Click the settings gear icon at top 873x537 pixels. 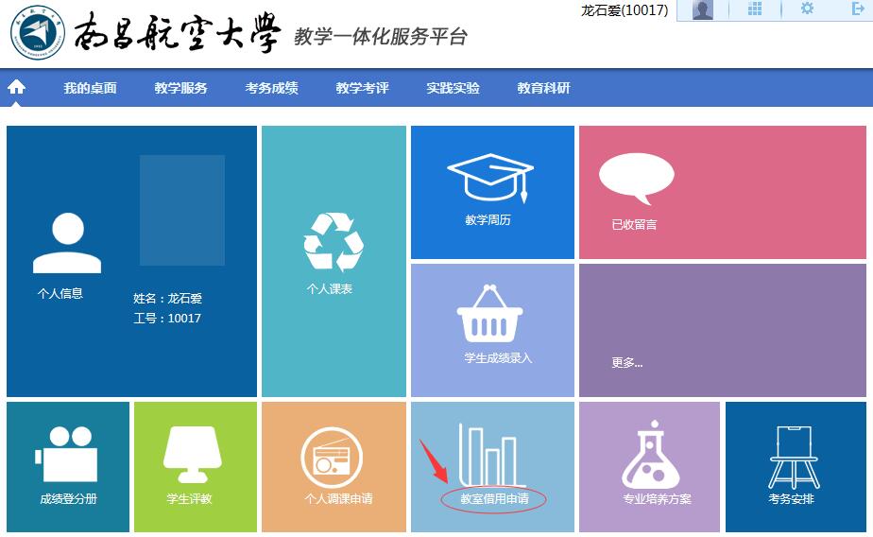pyautogui.click(x=807, y=9)
